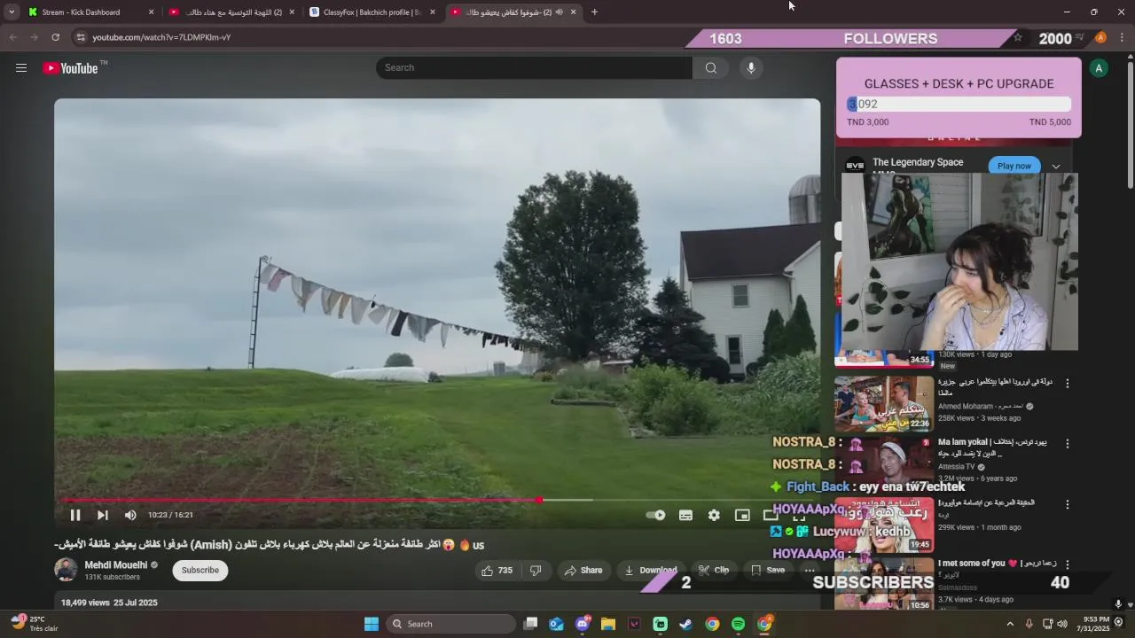Skip to the next video
The width and height of the screenshot is (1135, 638).
point(103,515)
